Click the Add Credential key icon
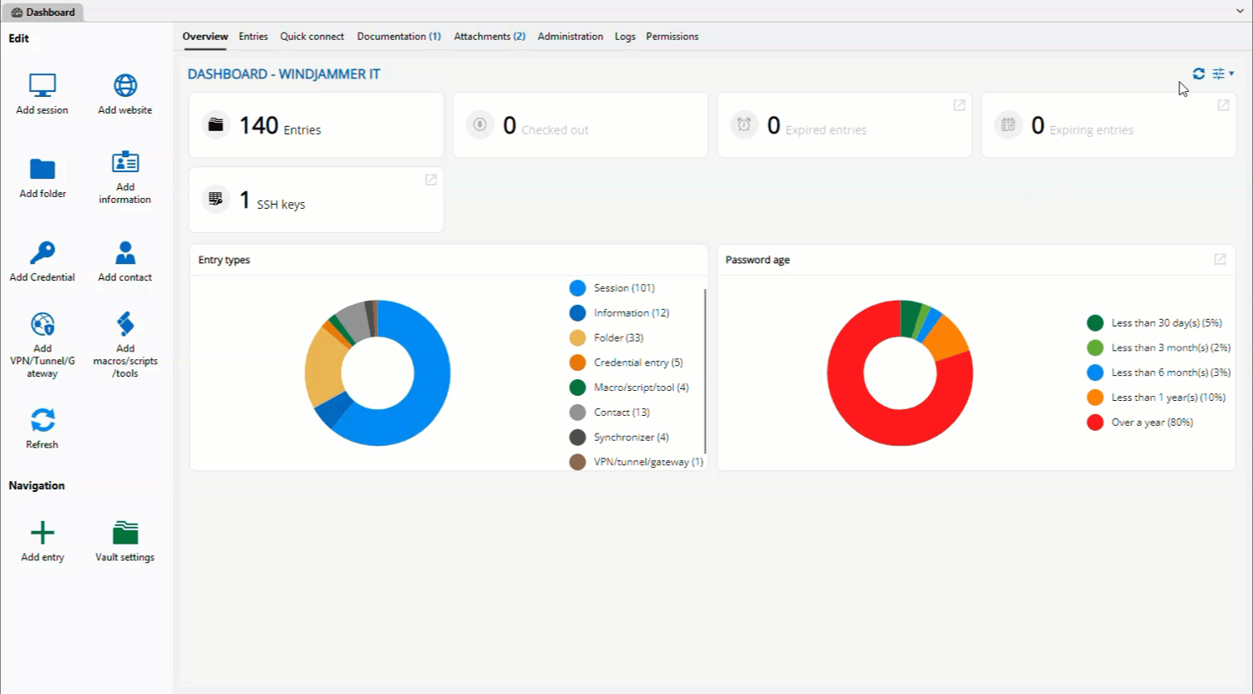The image size is (1253, 694). (42, 251)
